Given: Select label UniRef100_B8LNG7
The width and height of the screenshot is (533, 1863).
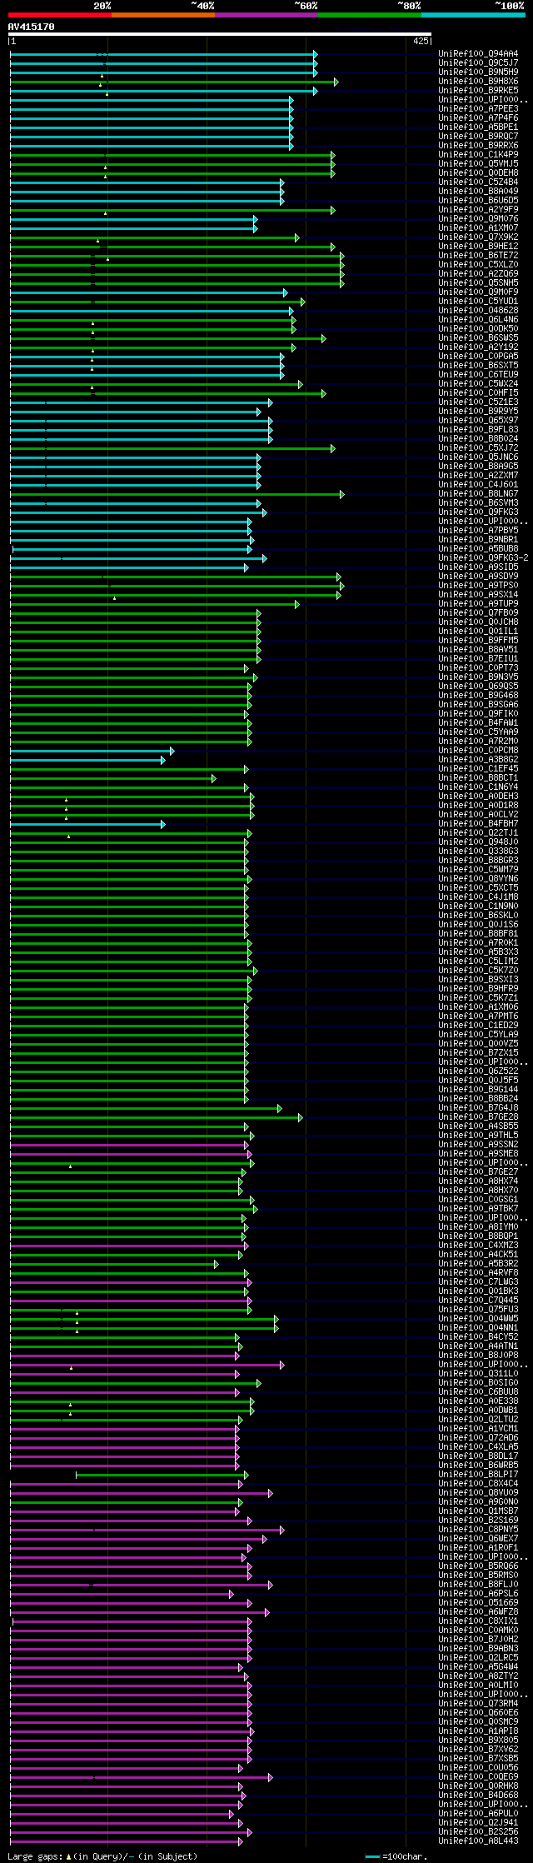Looking at the screenshot, I should (x=478, y=494).
